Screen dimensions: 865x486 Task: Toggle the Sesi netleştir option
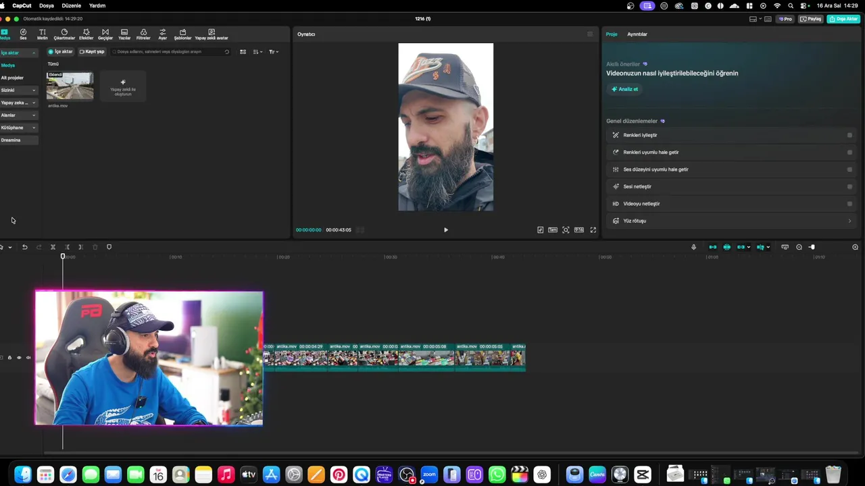(x=849, y=186)
